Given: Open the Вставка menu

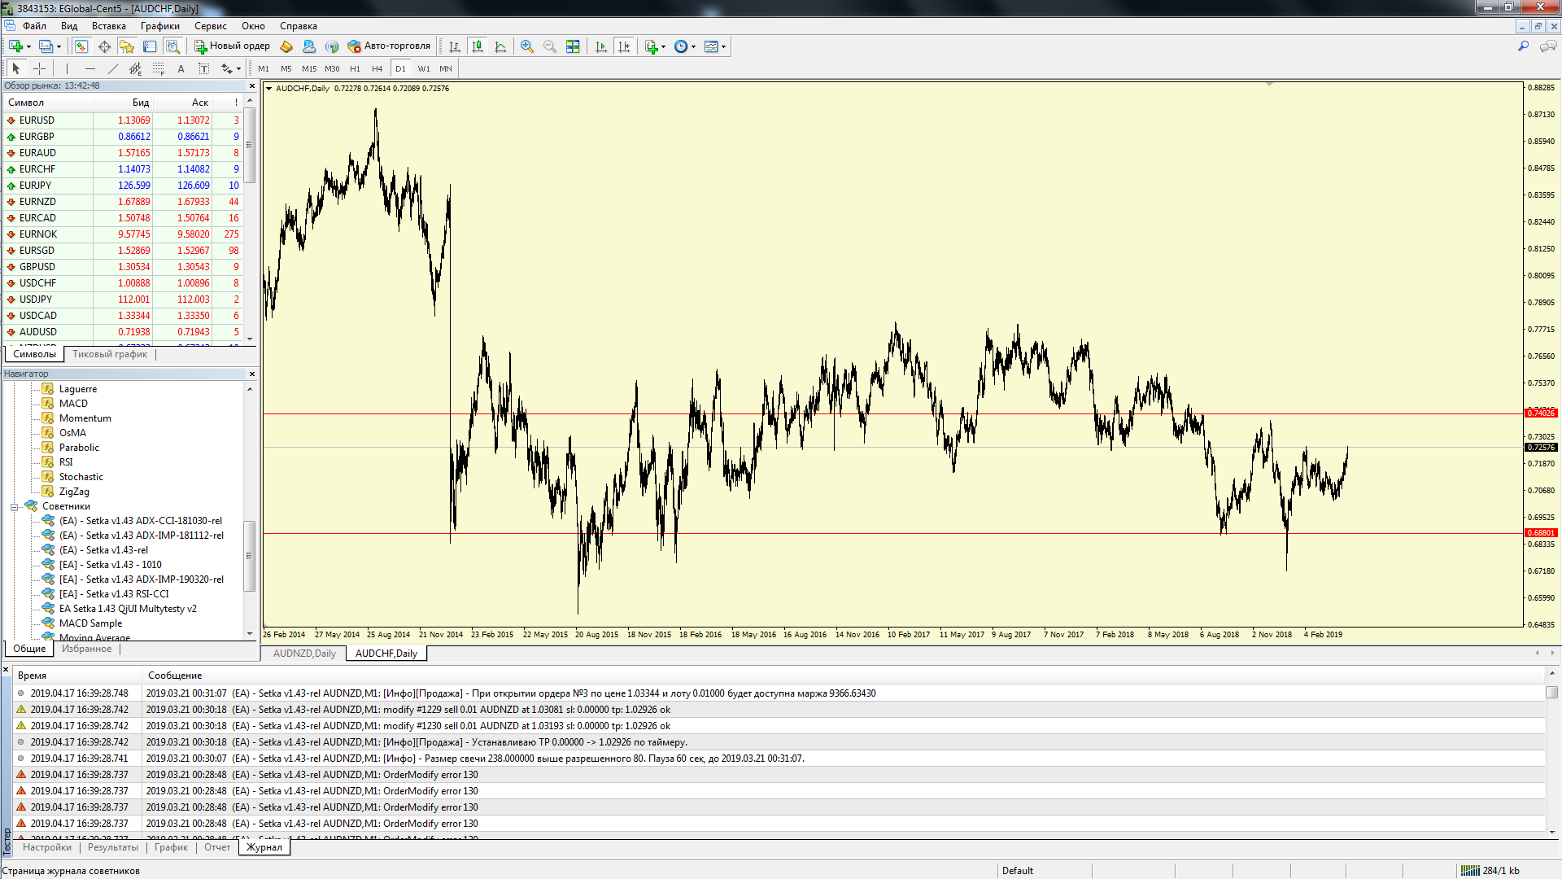Looking at the screenshot, I should [x=109, y=26].
